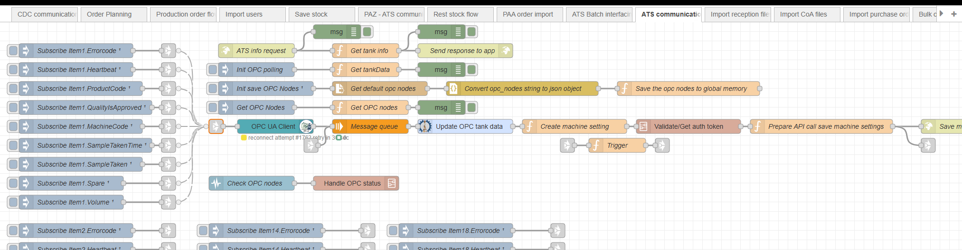962x250 pixels.
Task: Click switch icon on Handle OPC status
Action: [392, 183]
